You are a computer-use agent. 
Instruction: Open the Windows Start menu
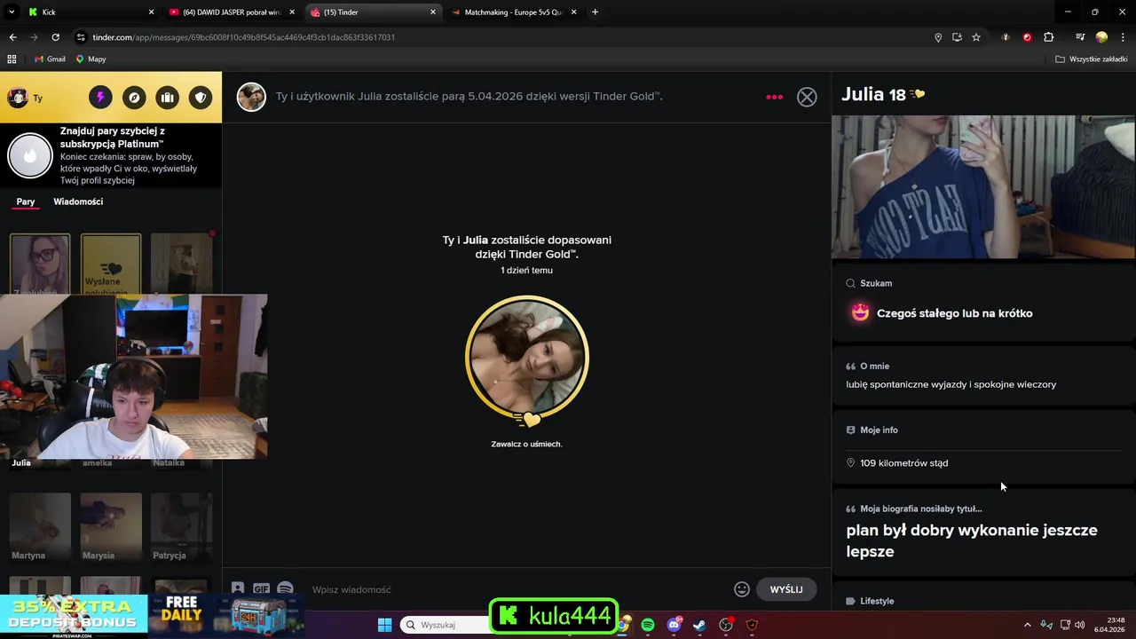click(384, 625)
